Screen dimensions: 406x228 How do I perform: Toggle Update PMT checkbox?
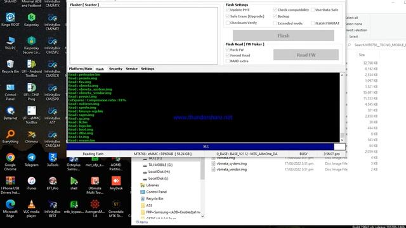228,10
